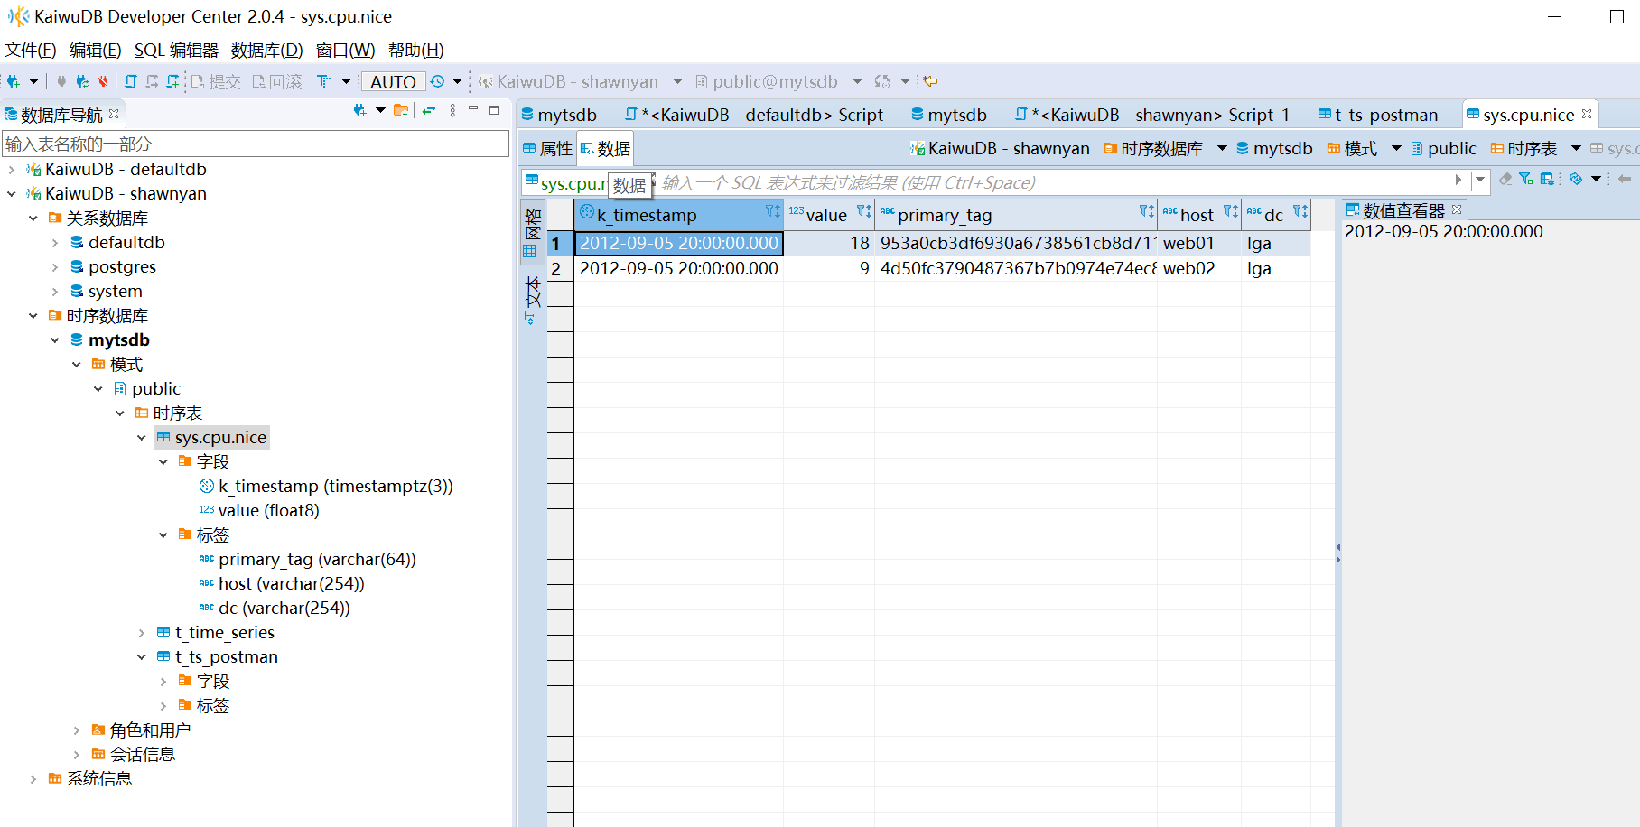The image size is (1640, 827).
Task: Click the connect plug icon in main toolbar
Action: 61,81
